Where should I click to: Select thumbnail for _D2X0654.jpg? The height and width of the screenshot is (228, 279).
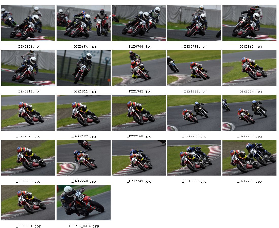83,23
